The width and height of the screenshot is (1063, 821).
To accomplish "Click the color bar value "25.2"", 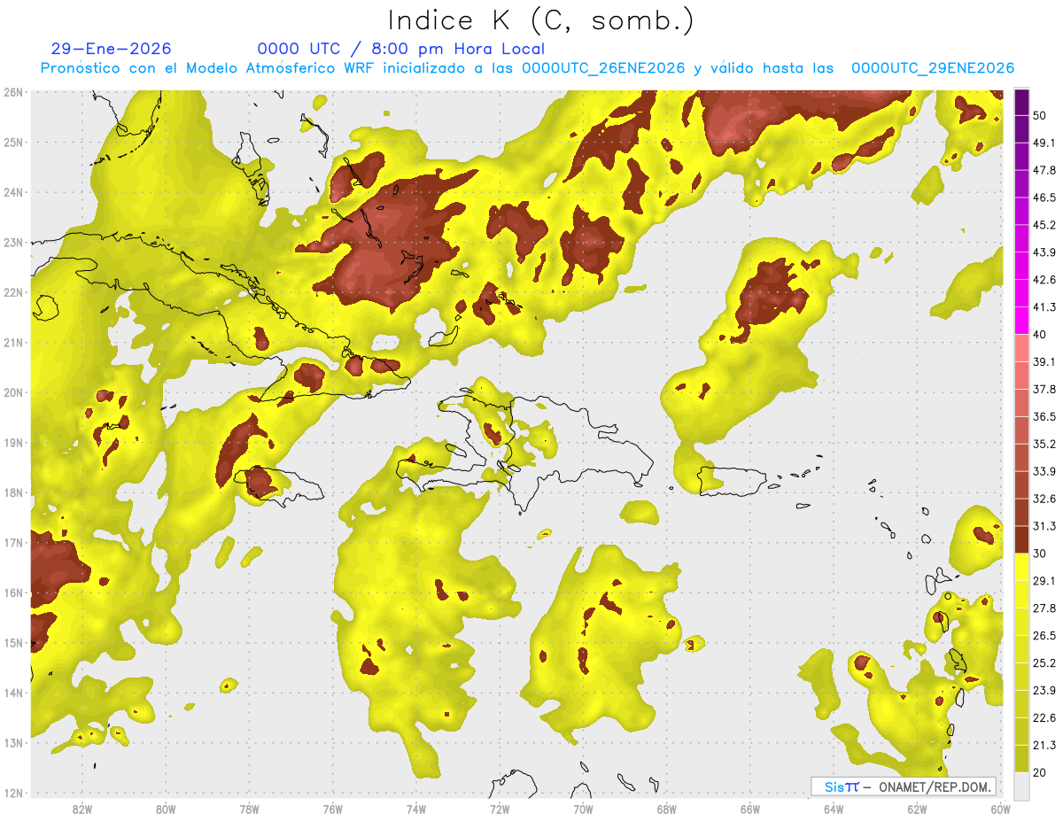I will [x=1045, y=663].
